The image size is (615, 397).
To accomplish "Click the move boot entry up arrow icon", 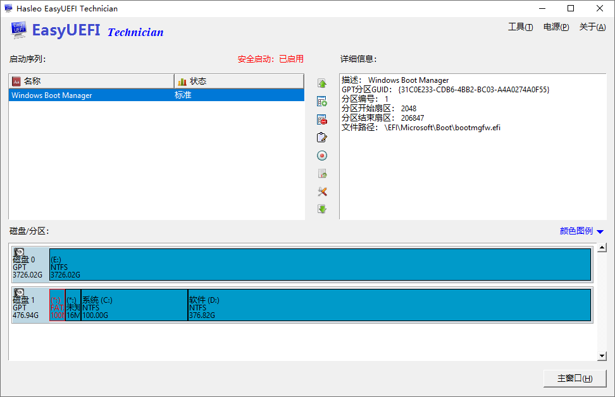I will [322, 83].
